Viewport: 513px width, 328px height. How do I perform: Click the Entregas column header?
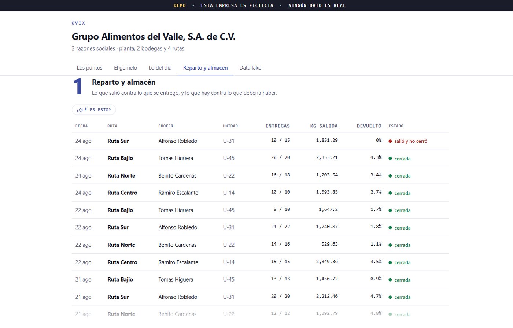click(277, 126)
